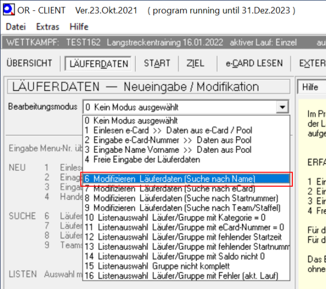
Task: Open the Datei menu
Action: pos(15,27)
